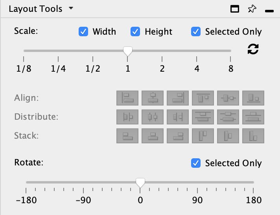This screenshot has width=280, height=215.
Task: Click the Rotate slider handle at 0
Action: coord(140,183)
